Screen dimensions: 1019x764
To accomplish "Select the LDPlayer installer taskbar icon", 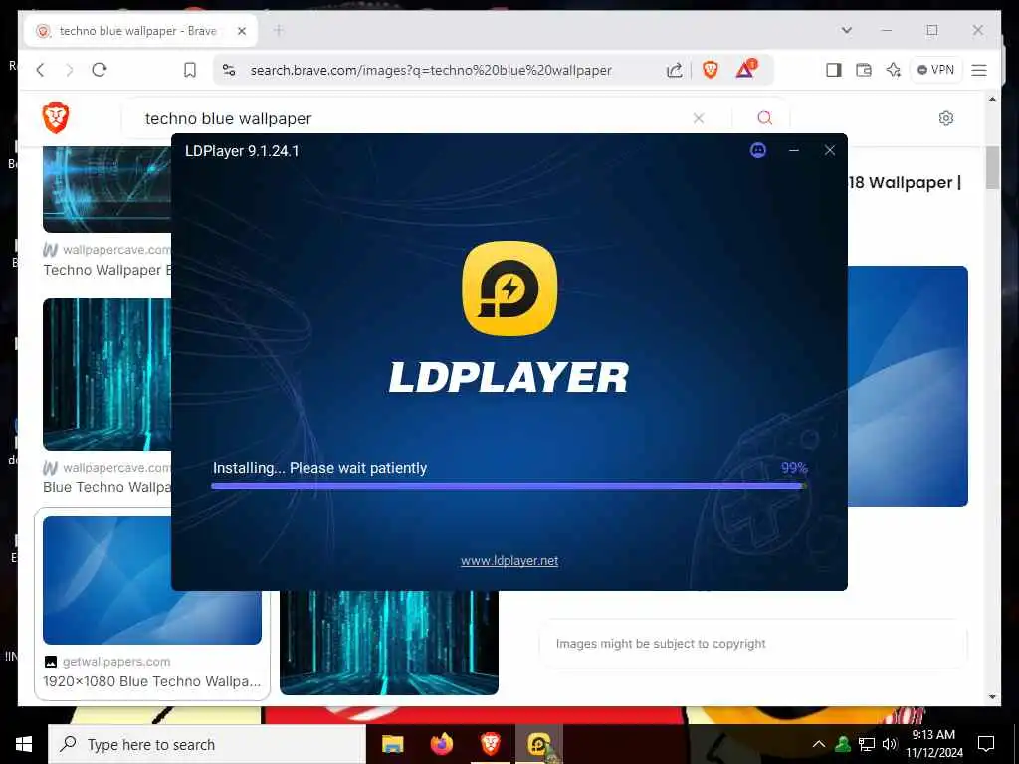I will tap(539, 744).
